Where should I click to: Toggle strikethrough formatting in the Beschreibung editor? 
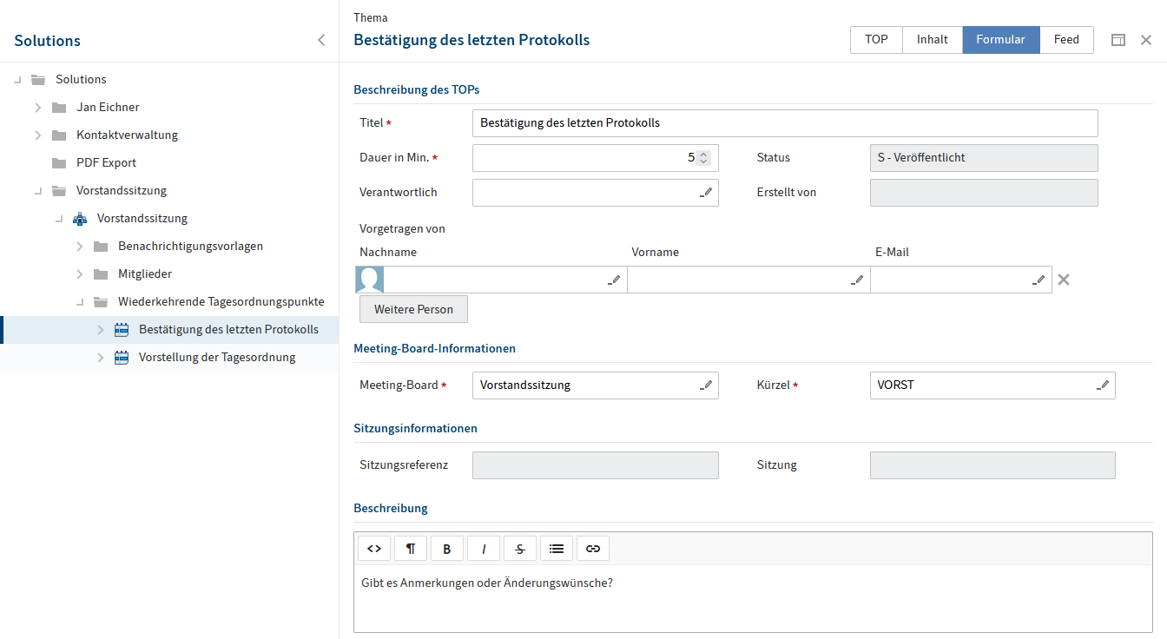pyautogui.click(x=520, y=549)
